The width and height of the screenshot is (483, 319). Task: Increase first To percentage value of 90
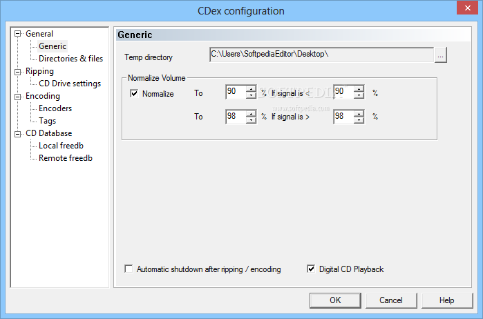click(251, 88)
